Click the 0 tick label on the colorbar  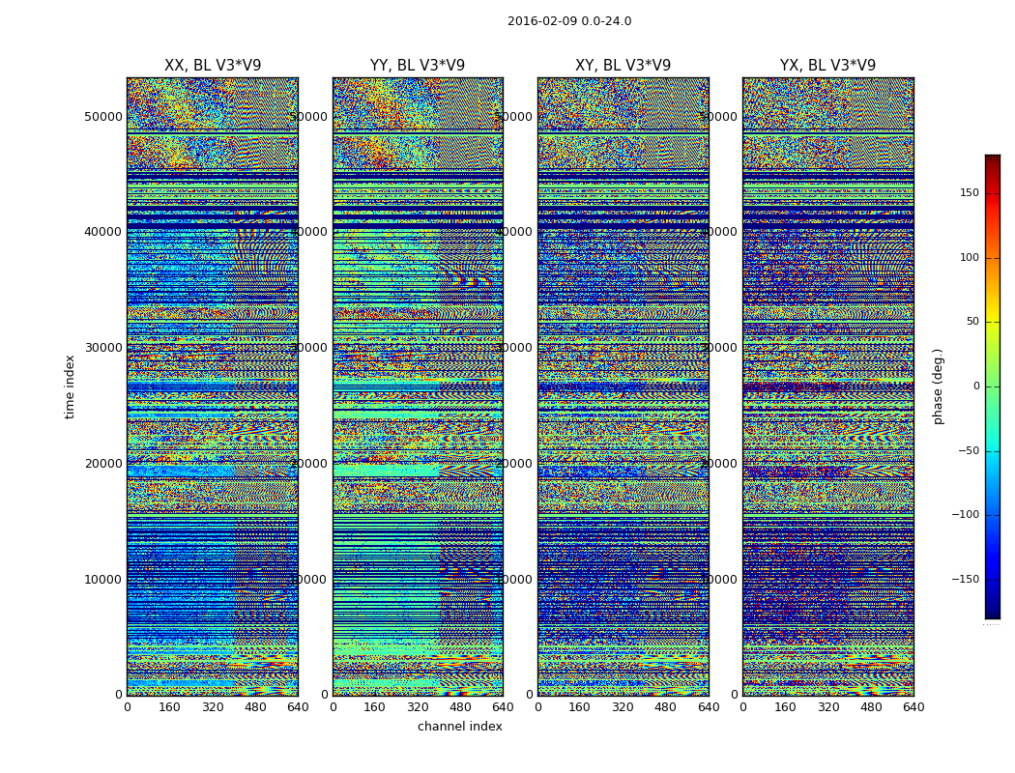(975, 386)
